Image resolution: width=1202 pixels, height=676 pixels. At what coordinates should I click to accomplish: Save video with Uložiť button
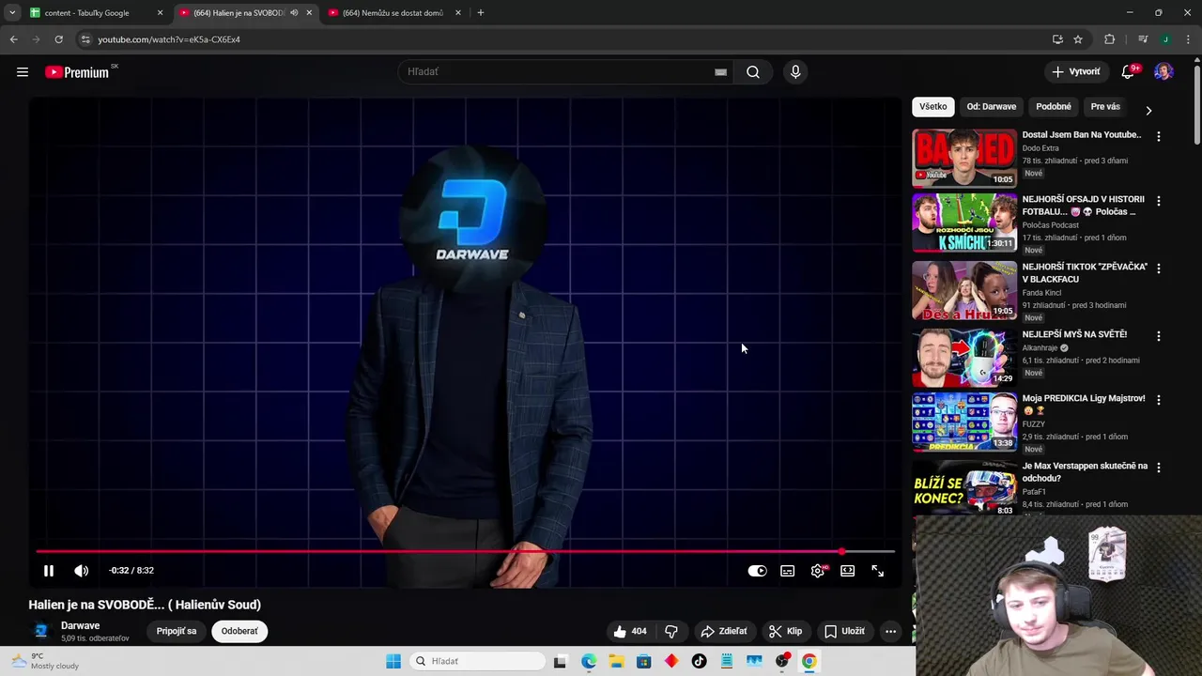(844, 631)
